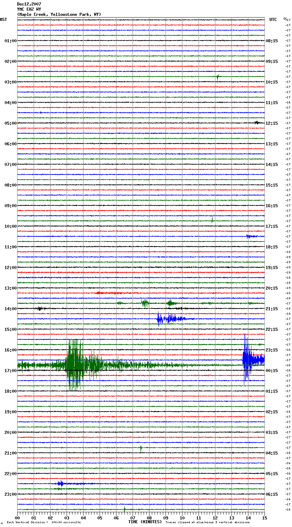Click the 13:00 MST time label
The height and width of the screenshot is (527, 292).
(11, 288)
